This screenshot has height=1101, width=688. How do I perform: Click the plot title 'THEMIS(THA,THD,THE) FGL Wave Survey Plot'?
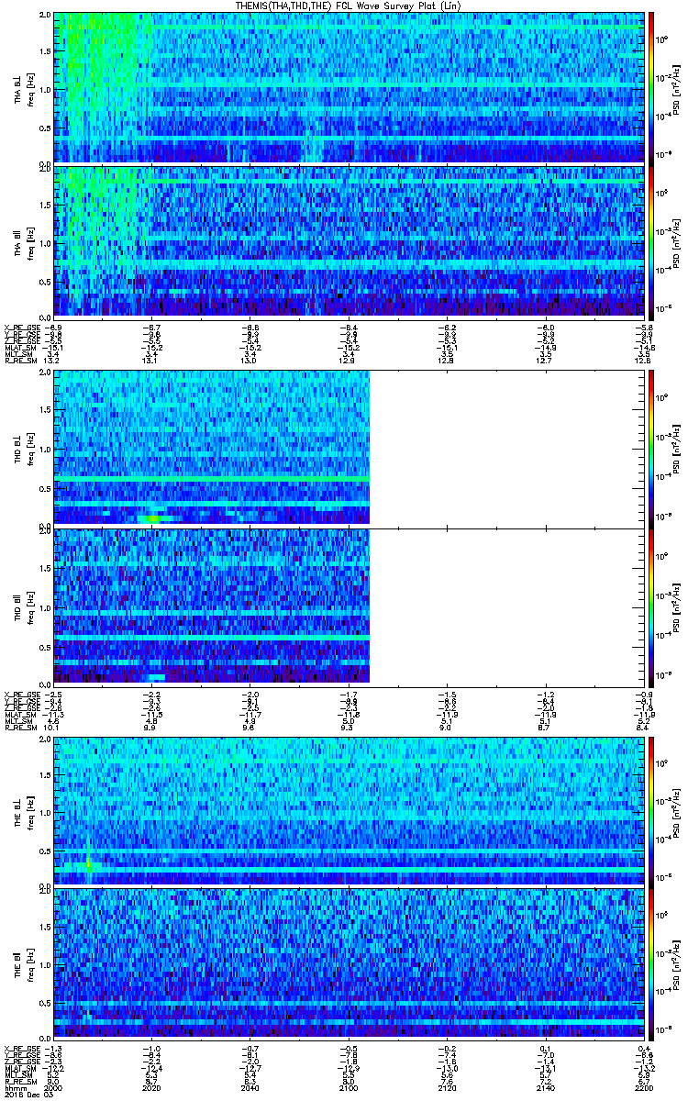pos(348,6)
